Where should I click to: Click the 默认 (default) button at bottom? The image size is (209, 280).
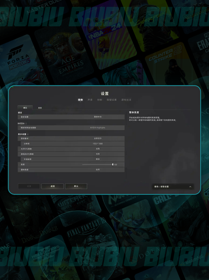pyautogui.click(x=76, y=186)
